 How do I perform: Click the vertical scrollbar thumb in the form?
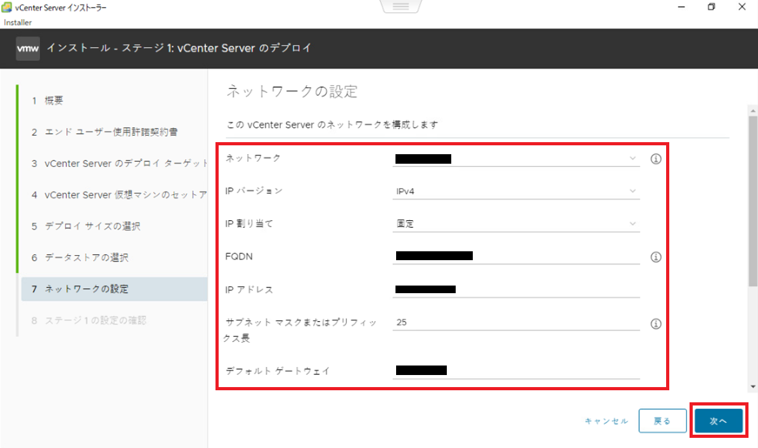[x=753, y=201]
